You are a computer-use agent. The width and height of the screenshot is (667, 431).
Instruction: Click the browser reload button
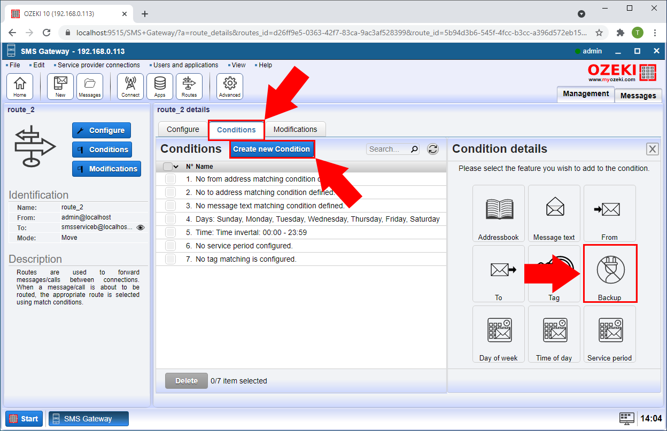click(45, 33)
